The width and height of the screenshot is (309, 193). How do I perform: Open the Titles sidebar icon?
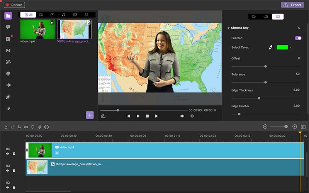click(x=8, y=39)
